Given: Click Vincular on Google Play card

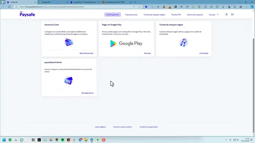Looking at the screenshot, I should point(147,53).
